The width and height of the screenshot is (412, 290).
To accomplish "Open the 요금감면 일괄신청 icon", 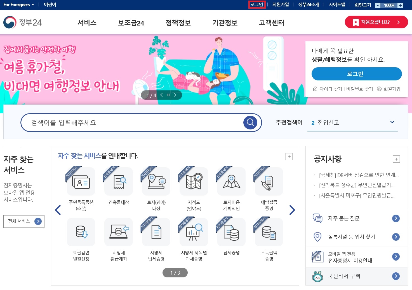I will (81, 232).
